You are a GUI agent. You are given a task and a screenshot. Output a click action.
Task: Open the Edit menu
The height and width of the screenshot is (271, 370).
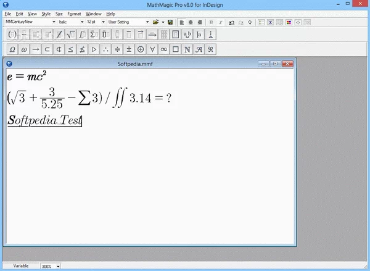point(19,14)
